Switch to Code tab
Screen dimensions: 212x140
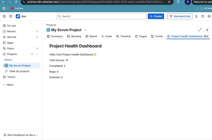107,36
